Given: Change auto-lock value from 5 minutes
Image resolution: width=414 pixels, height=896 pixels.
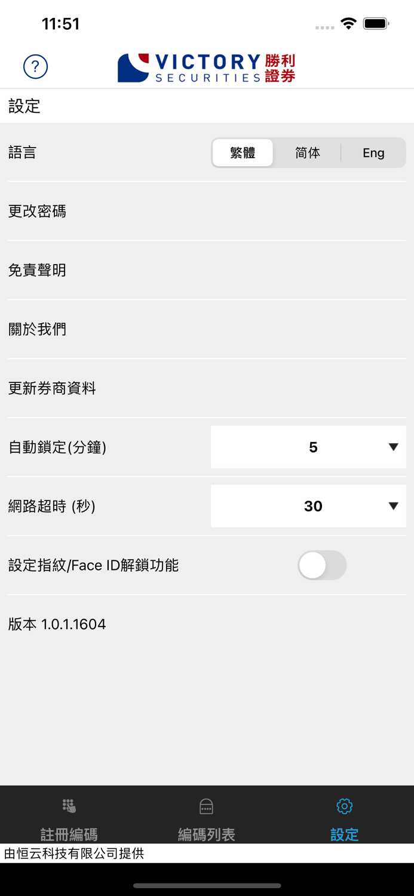Looking at the screenshot, I should click(x=308, y=447).
